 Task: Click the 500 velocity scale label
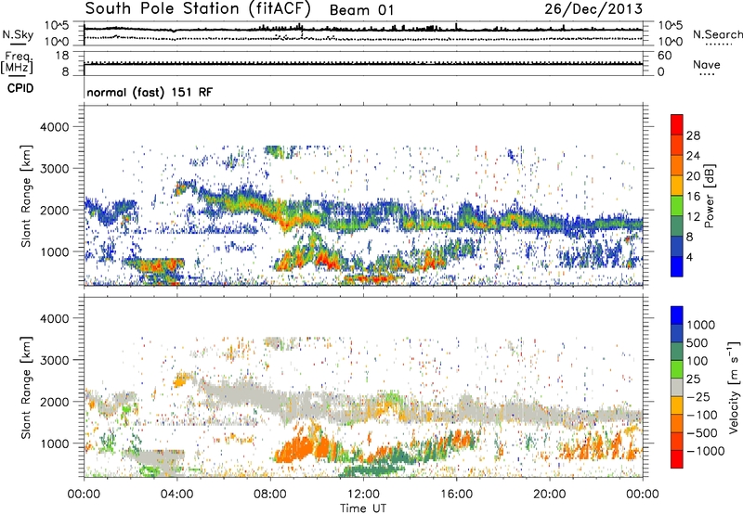tap(697, 343)
